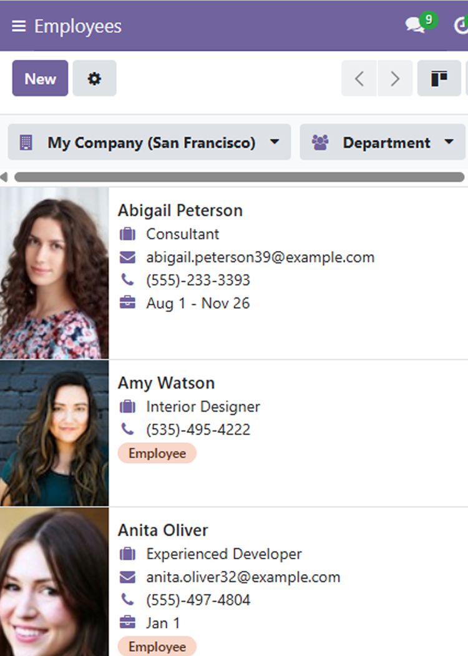Expand the Department filter dropdown
The height and width of the screenshot is (656, 468).
coord(383,142)
